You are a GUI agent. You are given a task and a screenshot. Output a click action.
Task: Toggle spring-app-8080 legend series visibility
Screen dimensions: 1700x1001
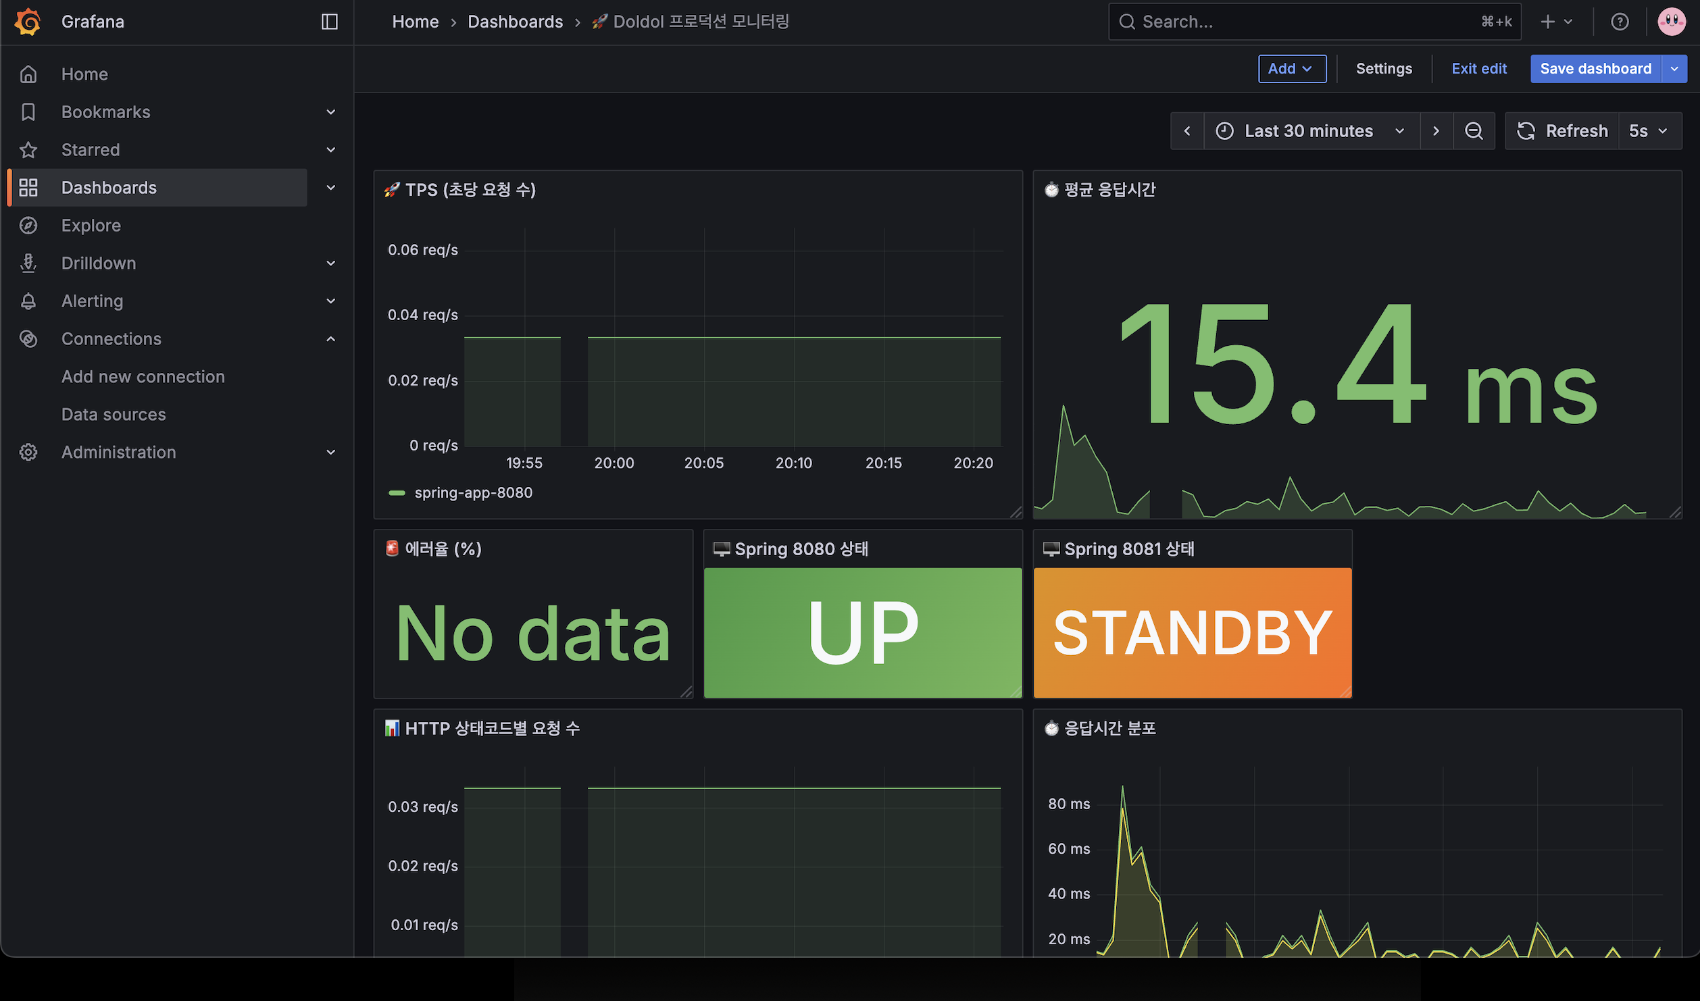click(x=473, y=493)
